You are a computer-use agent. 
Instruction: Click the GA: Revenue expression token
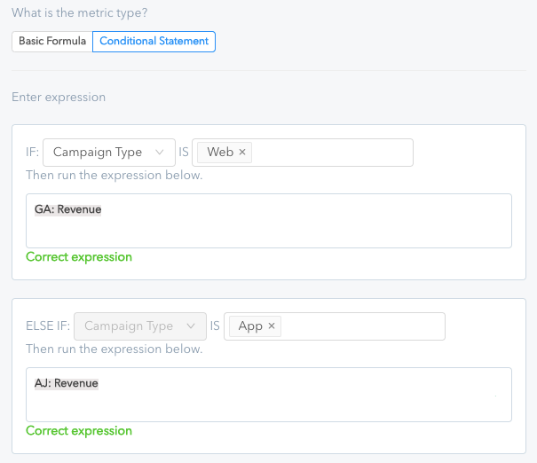click(x=67, y=209)
